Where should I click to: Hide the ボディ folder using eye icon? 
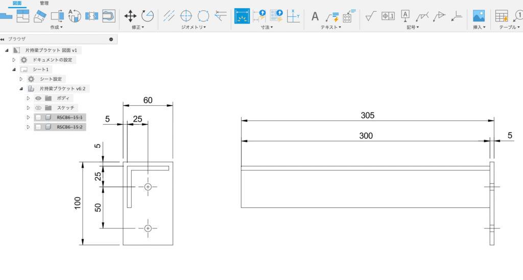click(38, 98)
